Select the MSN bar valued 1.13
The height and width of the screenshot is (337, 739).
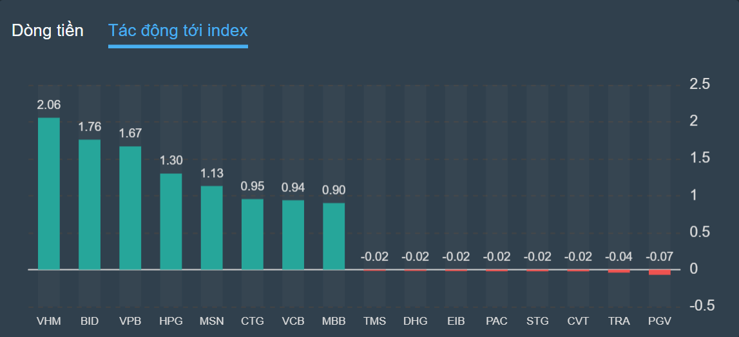[212, 227]
